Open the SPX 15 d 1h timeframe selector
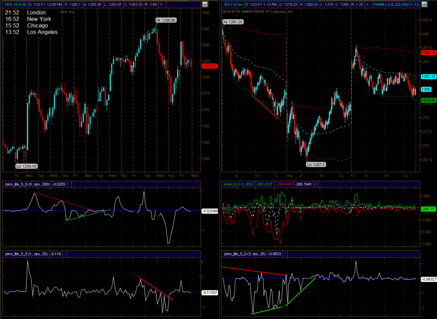The image size is (437, 319). tap(15, 5)
